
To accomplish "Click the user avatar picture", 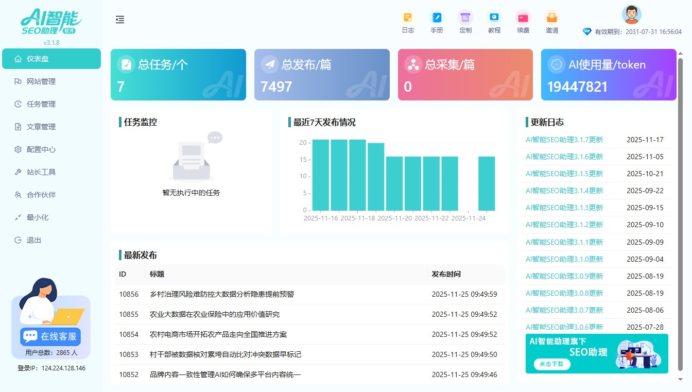I will (631, 14).
